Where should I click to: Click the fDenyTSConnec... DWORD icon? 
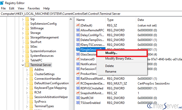click(78, 45)
